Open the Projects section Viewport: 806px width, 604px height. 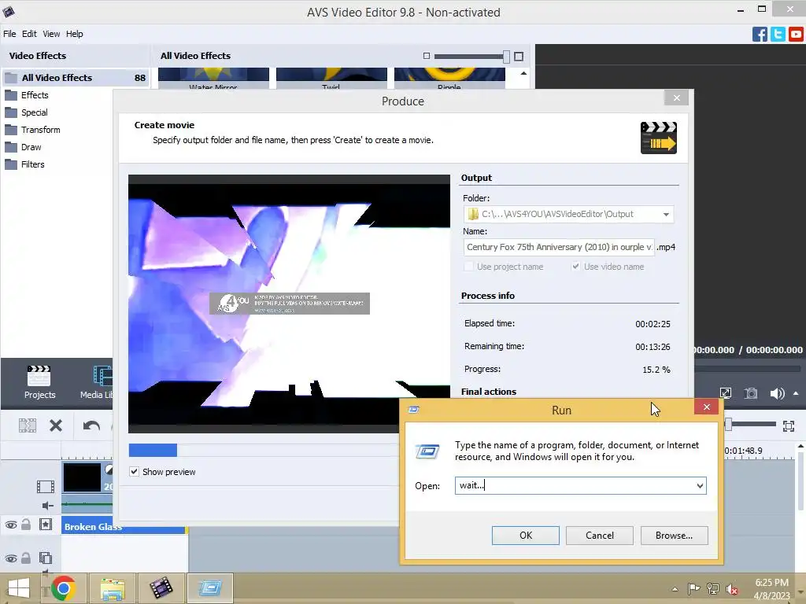point(39,382)
